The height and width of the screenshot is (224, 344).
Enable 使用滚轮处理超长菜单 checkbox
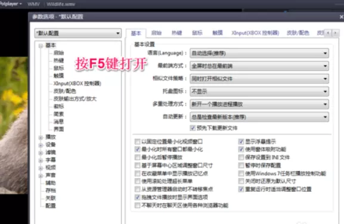(138, 181)
